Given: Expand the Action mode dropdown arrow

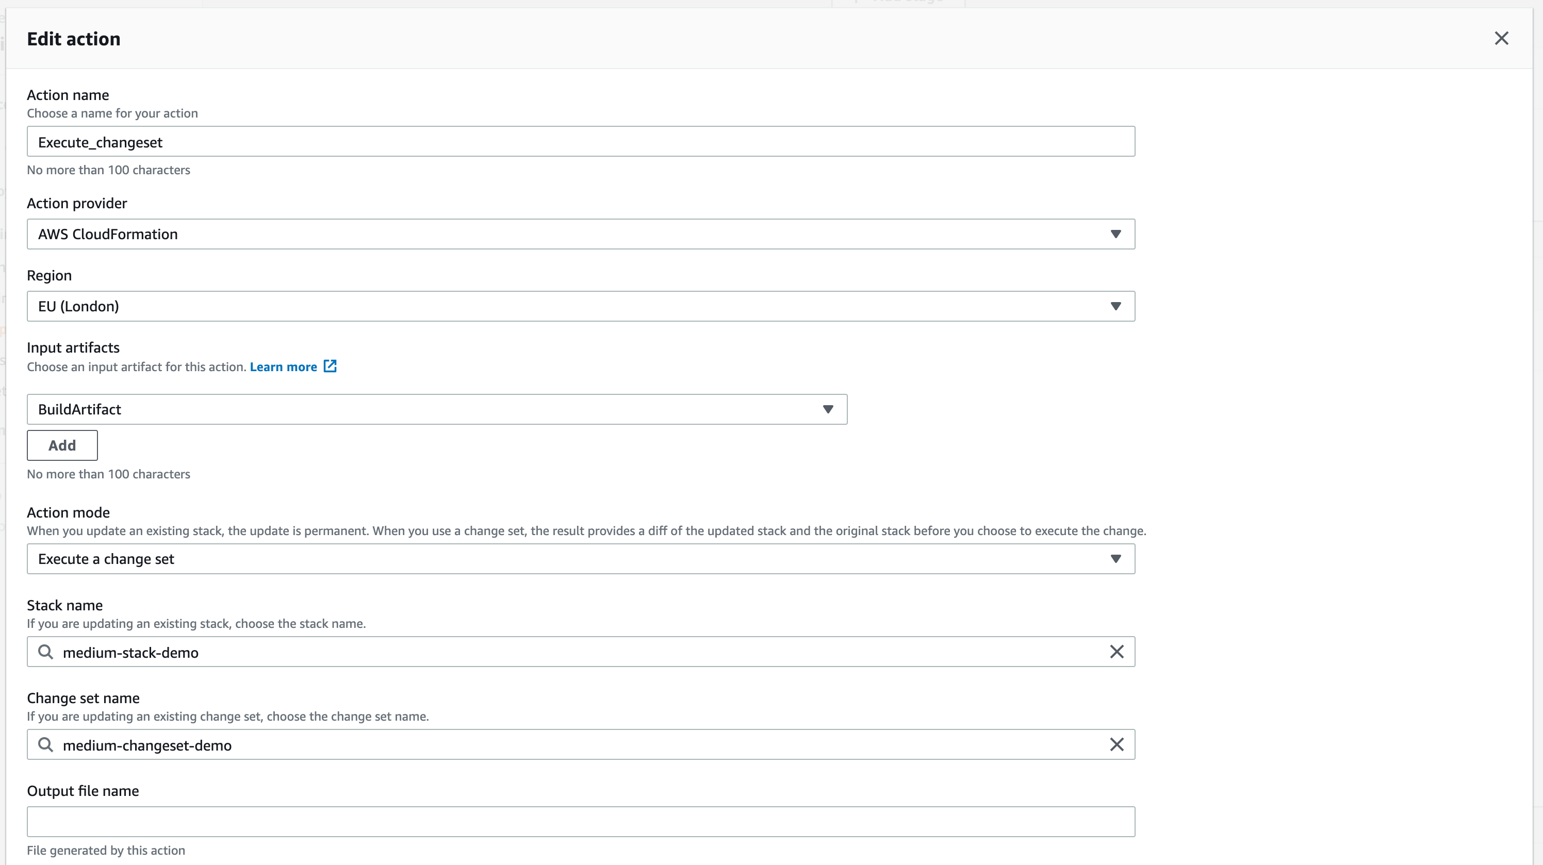Looking at the screenshot, I should (1115, 559).
